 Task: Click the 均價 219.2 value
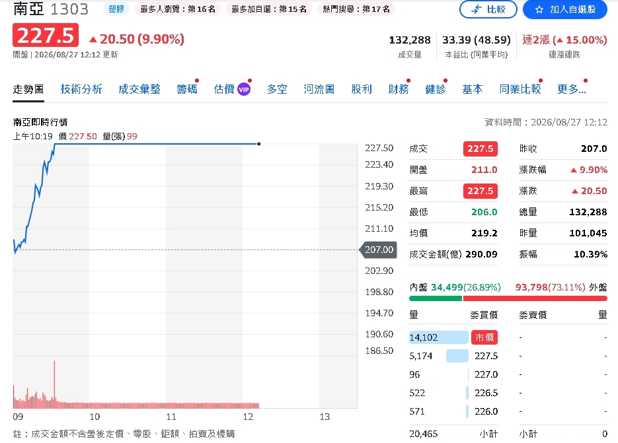point(484,233)
